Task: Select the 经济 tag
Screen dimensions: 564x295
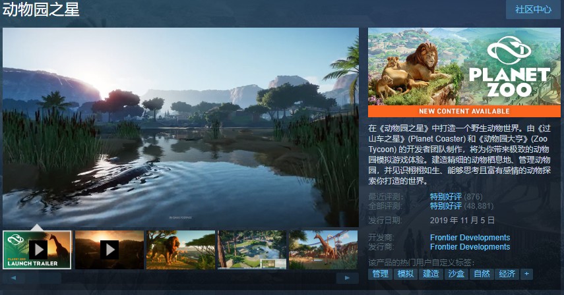Action: (507, 274)
